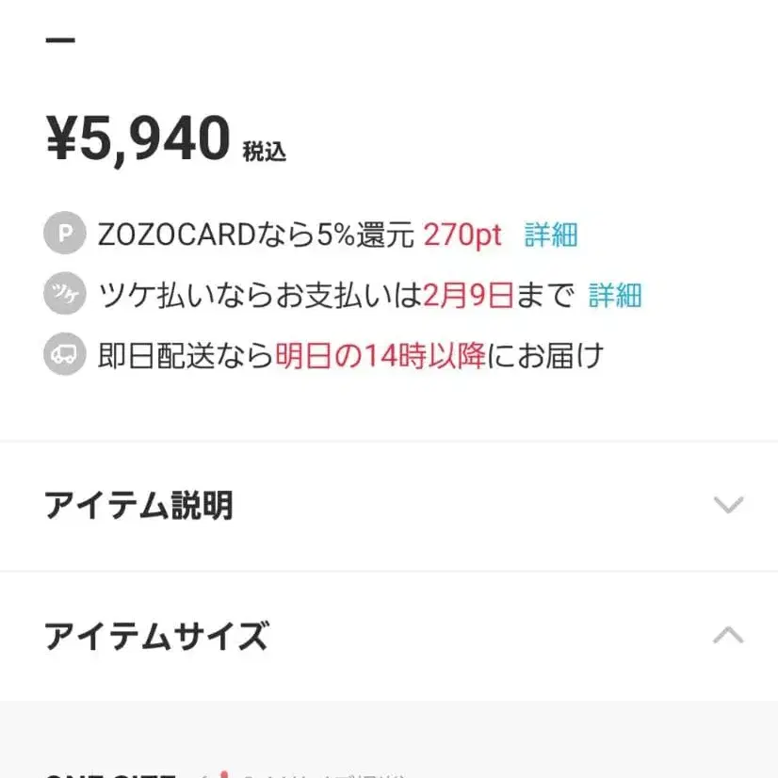Tap the deferred payment circle icon
This screenshot has height=778, width=778.
63,295
